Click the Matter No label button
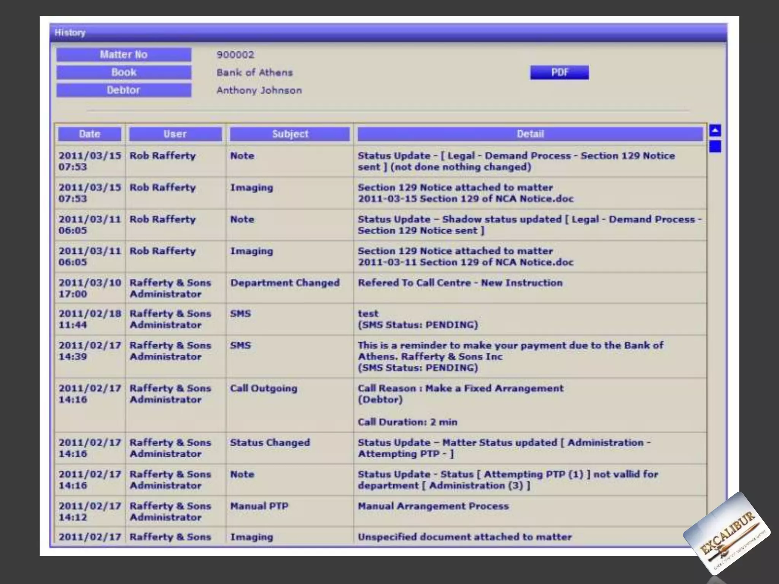779x584 pixels. pos(124,54)
